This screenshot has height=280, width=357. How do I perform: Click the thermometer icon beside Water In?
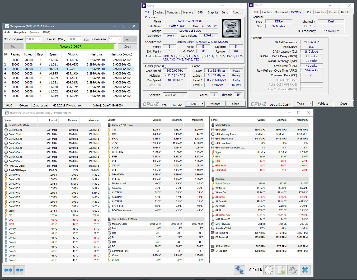(213, 188)
